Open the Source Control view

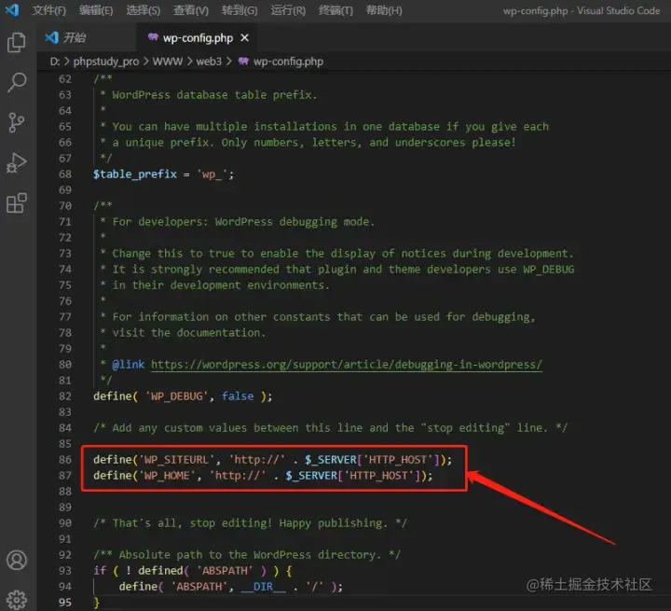tap(17, 122)
